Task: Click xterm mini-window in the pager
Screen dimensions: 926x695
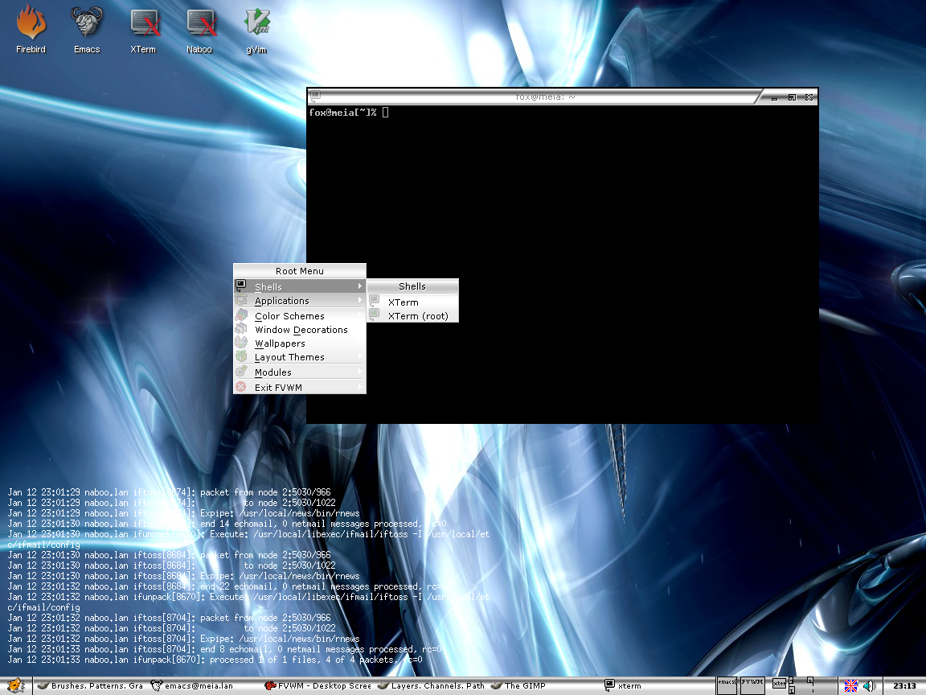Action: 779,684
